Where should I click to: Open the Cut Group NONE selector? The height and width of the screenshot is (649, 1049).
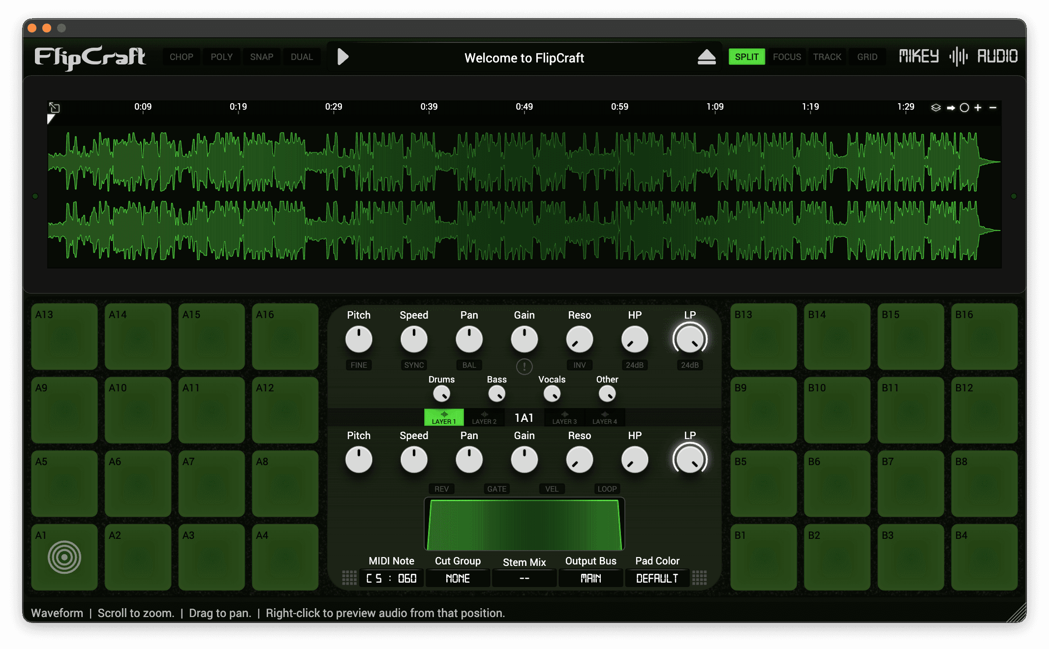[458, 578]
